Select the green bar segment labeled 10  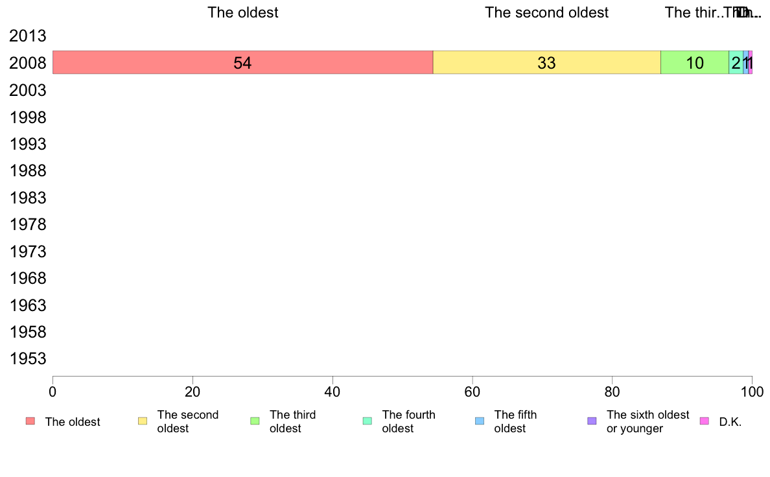click(x=695, y=62)
